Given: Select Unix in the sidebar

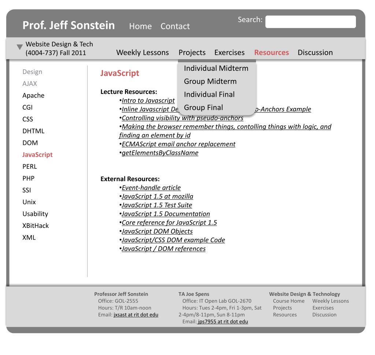Looking at the screenshot, I should coord(29,202).
